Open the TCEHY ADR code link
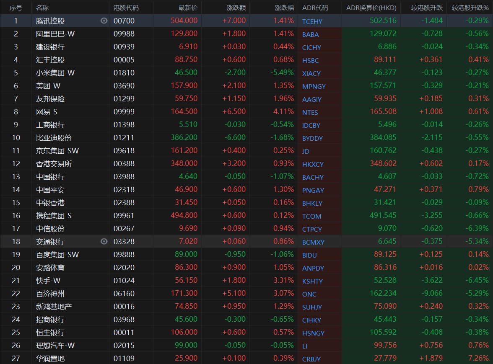 point(312,21)
